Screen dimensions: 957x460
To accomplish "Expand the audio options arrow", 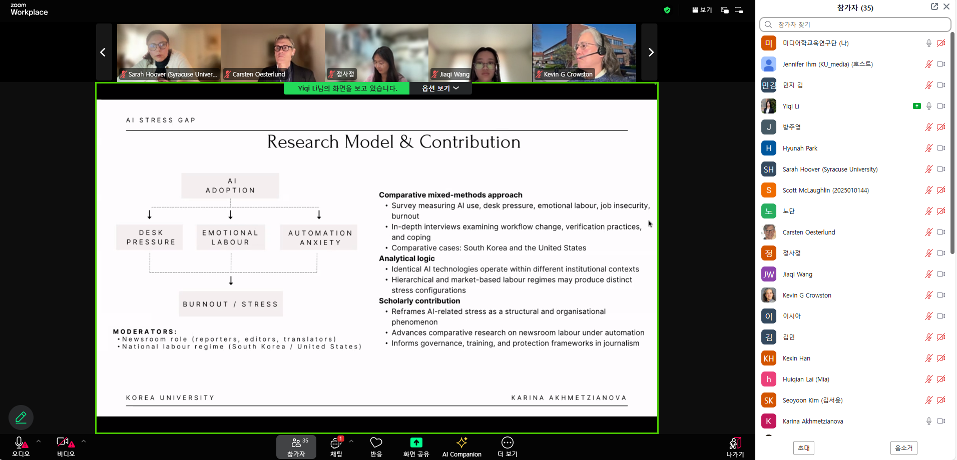I will click(39, 441).
